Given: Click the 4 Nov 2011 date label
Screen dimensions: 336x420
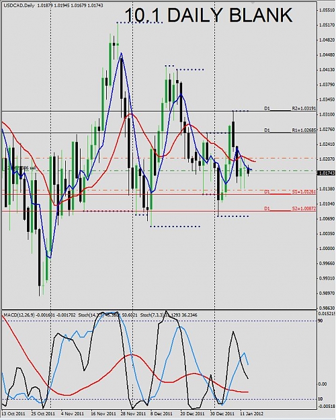Looking at the screenshot, I should pos(73,413).
